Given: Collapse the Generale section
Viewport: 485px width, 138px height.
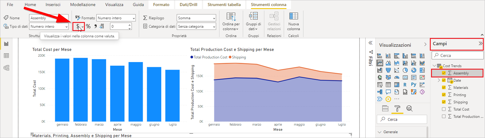Looking at the screenshot, I should coord(380,132).
